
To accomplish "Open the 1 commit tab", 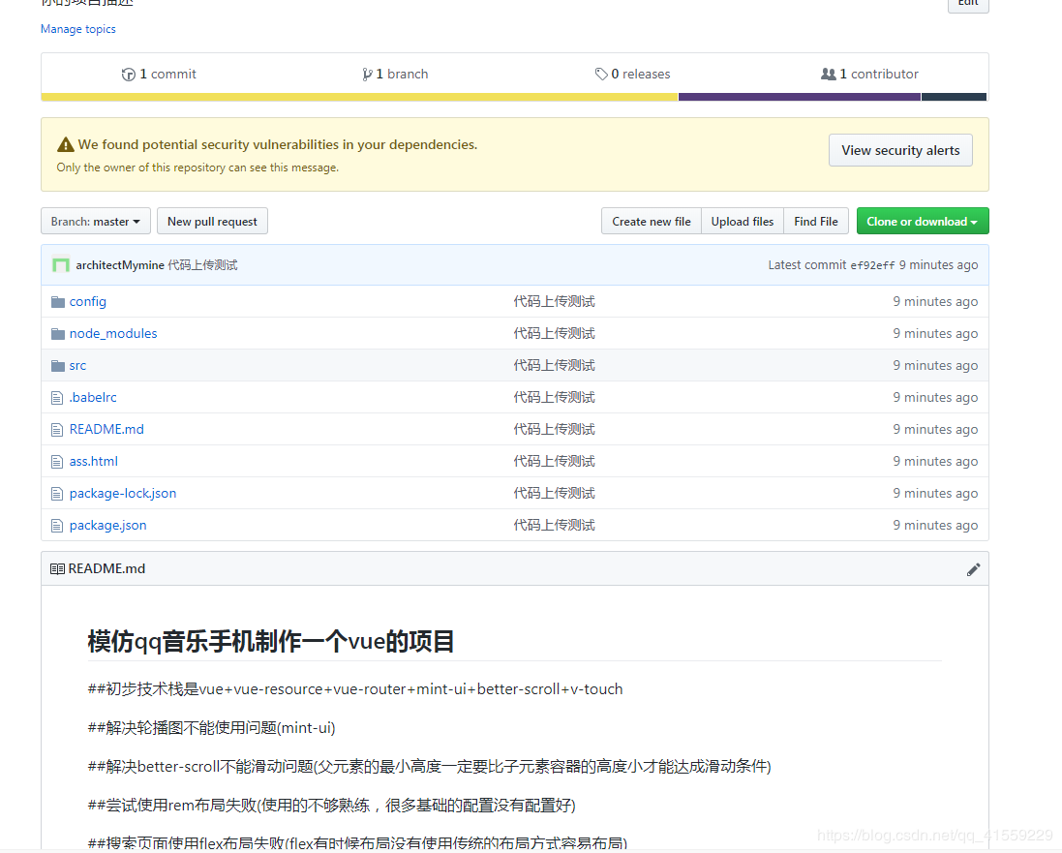I will (x=159, y=75).
